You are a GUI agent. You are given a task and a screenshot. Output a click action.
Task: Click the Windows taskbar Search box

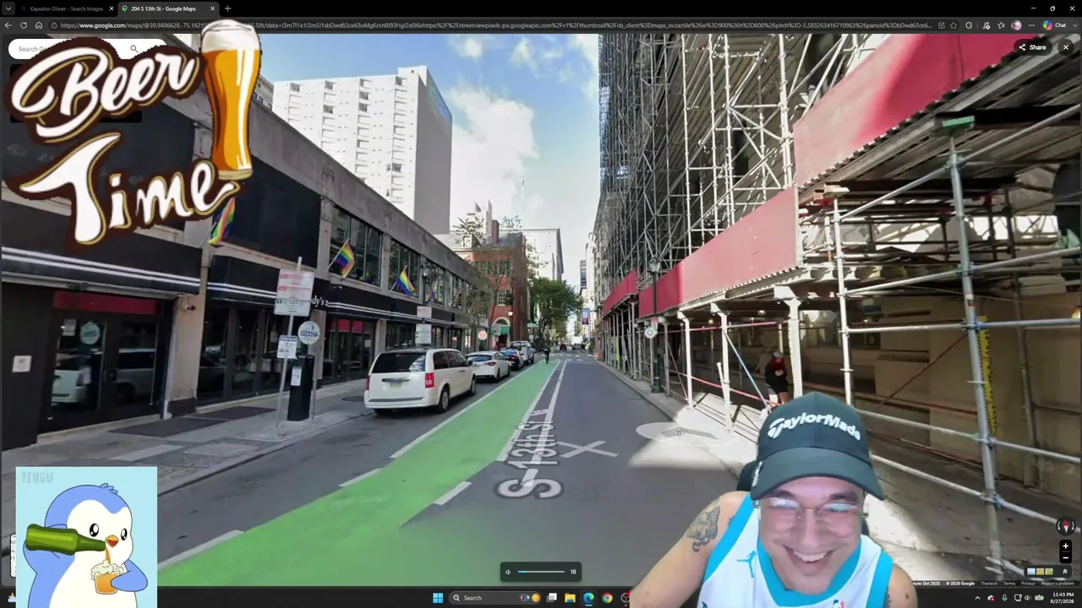[495, 598]
